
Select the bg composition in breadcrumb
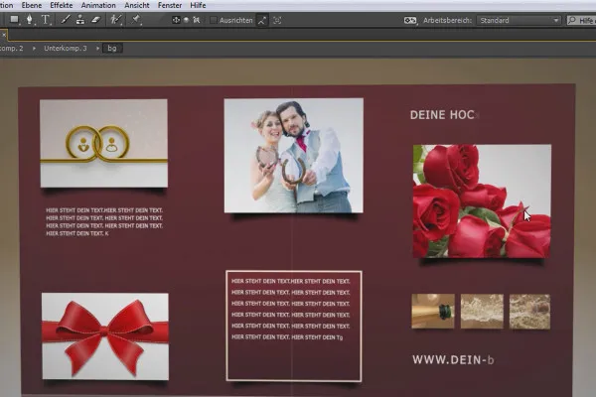[112, 49]
